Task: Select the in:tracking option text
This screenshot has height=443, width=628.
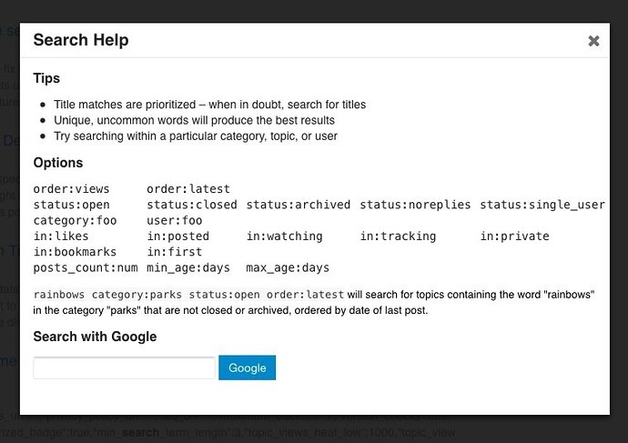Action: tap(398, 236)
